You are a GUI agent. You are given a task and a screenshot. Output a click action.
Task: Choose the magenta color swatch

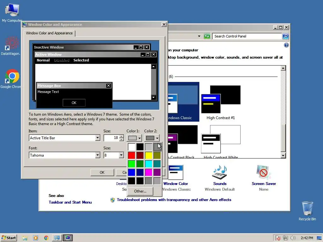pos(149,172)
